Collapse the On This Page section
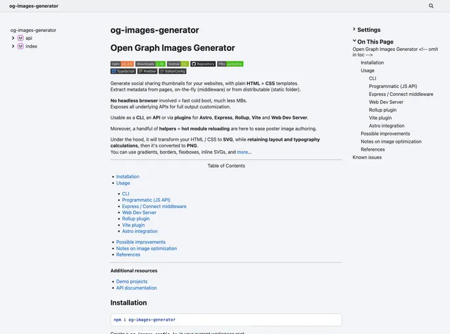The height and width of the screenshot is (334, 450). coord(373,42)
